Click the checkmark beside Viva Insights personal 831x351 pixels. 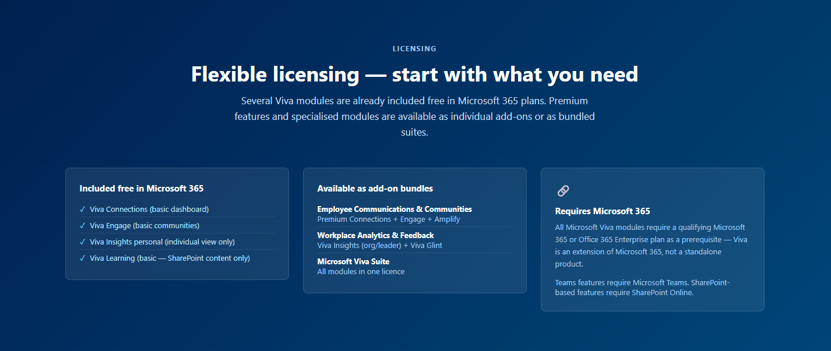[83, 242]
